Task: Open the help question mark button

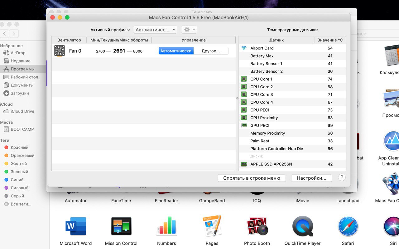Action: [342, 178]
